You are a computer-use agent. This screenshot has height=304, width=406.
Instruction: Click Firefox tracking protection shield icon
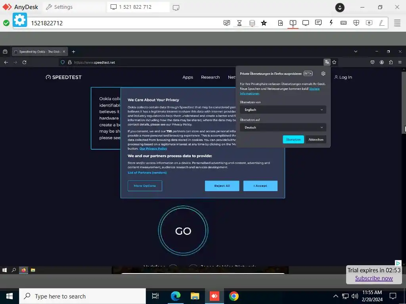[62, 62]
